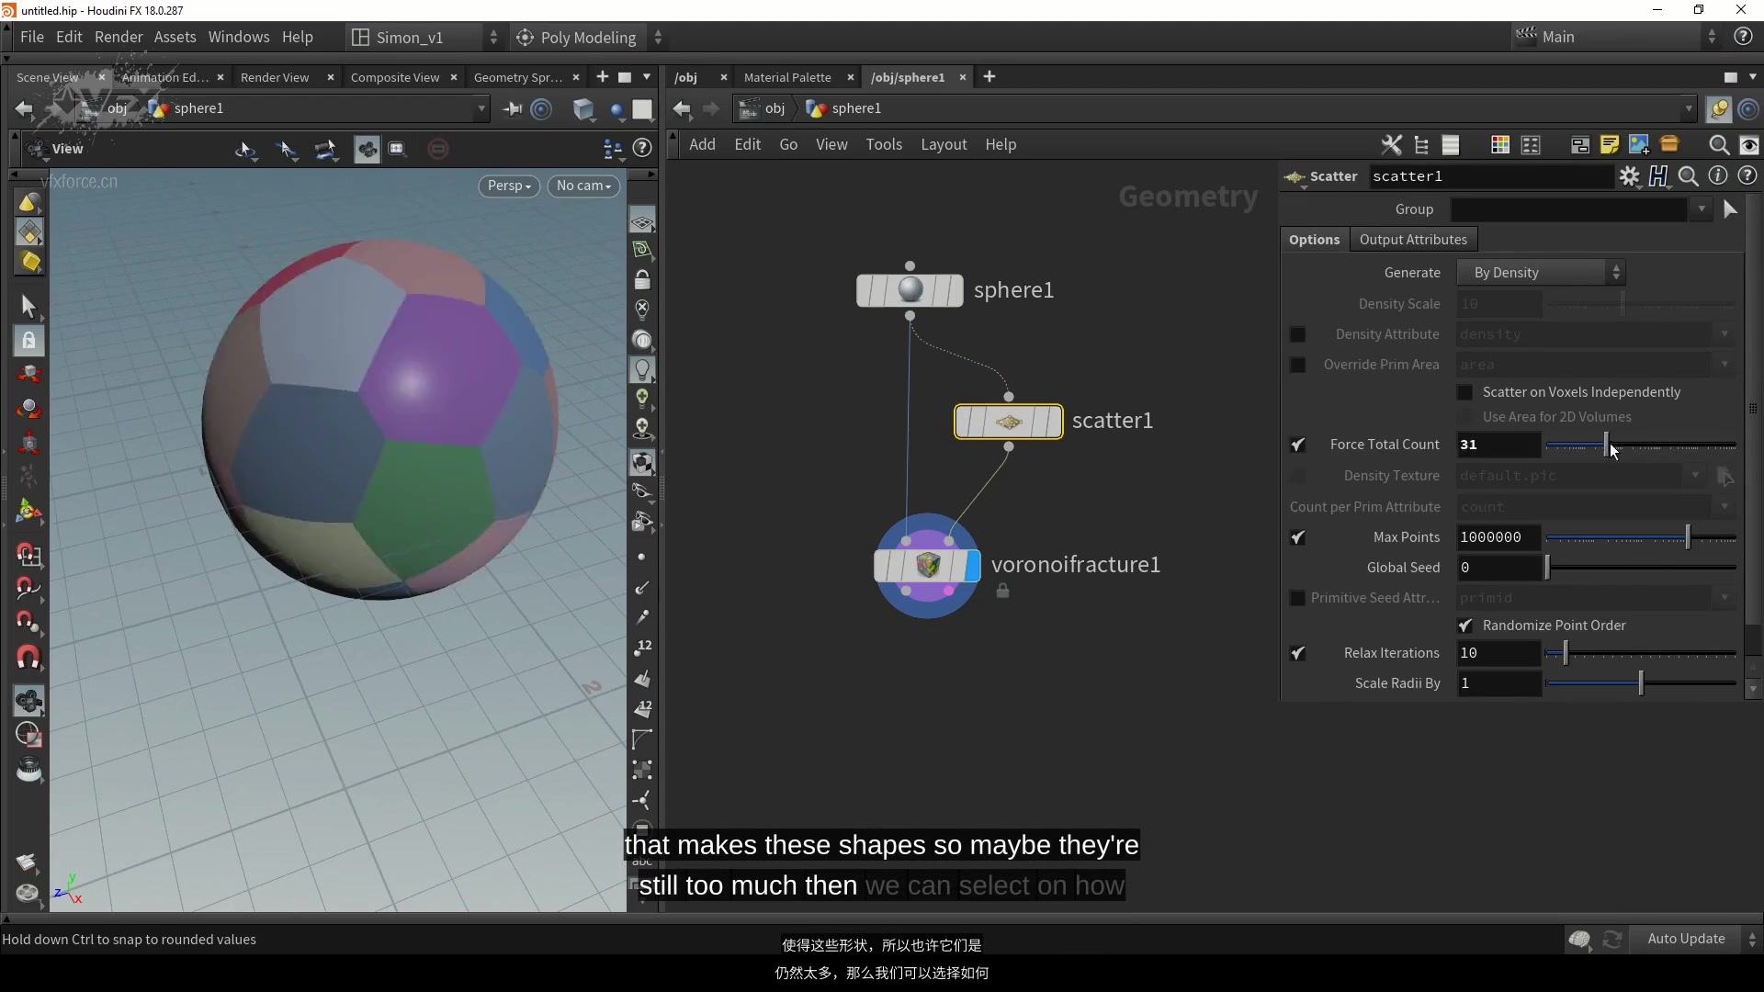The width and height of the screenshot is (1764, 992).
Task: Uncheck Randomize Point Order
Action: click(1465, 626)
